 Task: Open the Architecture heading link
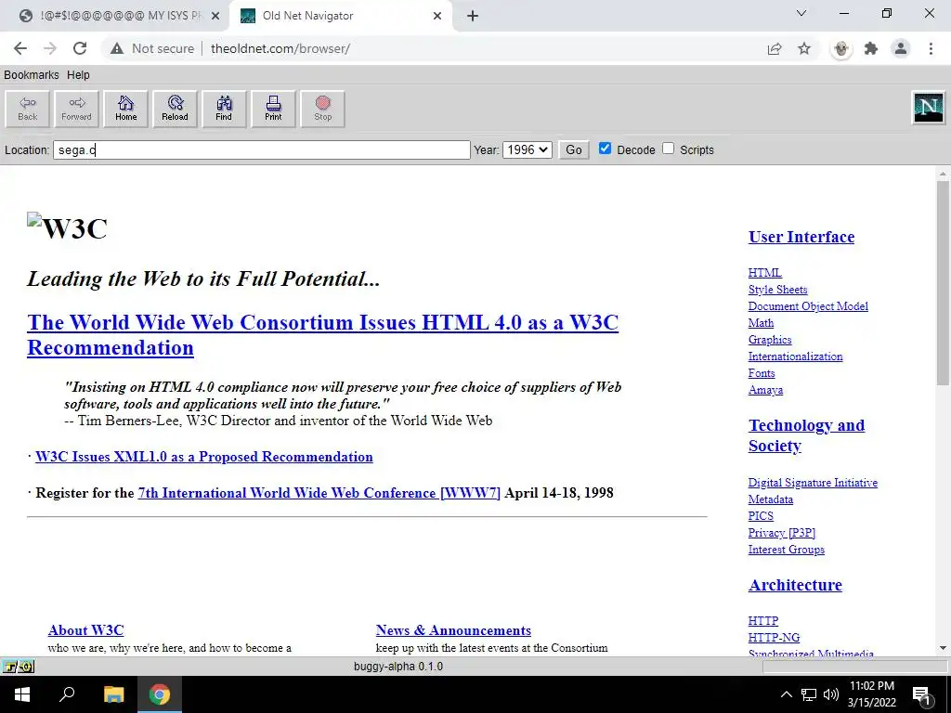(795, 585)
